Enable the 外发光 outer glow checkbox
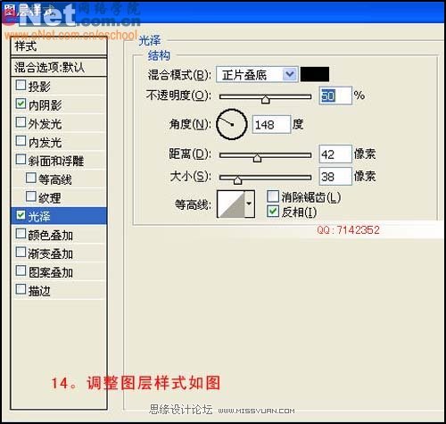 point(21,122)
